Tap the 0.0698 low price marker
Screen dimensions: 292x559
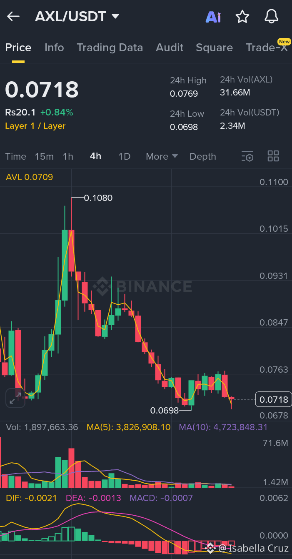point(165,411)
